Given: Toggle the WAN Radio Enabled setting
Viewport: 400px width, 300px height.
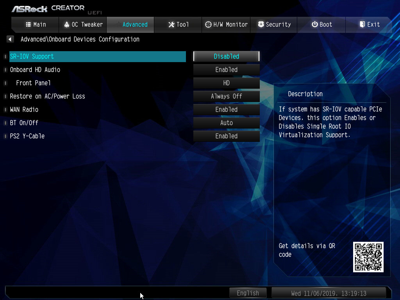Looking at the screenshot, I should tap(226, 109).
